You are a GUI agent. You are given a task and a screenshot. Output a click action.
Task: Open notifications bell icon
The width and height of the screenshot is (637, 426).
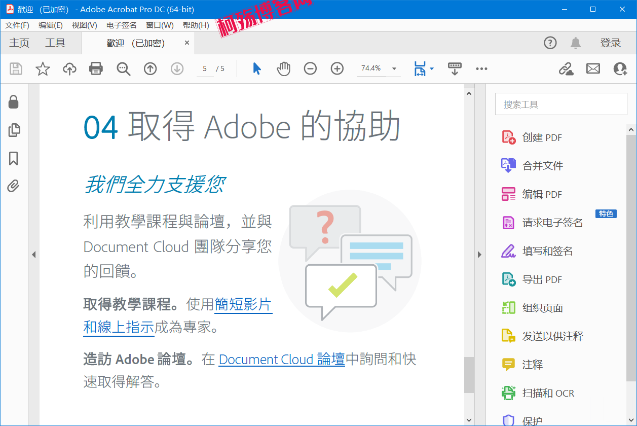(576, 43)
